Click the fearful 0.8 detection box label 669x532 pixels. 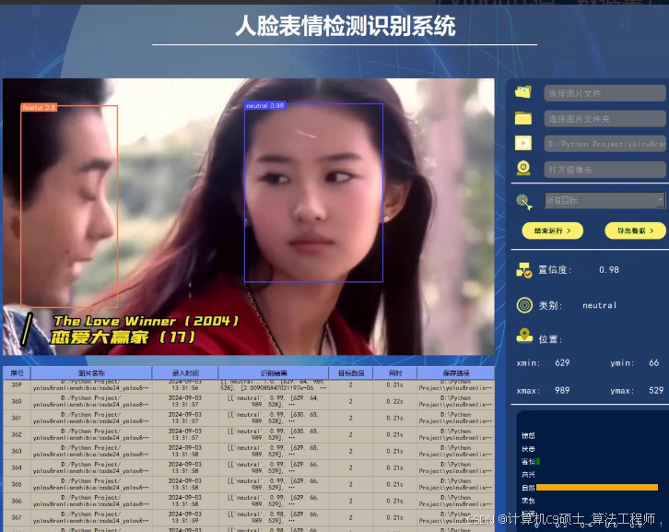point(39,108)
